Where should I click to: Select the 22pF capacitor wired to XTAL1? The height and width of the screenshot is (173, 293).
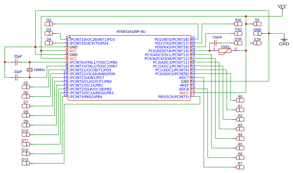16,62
